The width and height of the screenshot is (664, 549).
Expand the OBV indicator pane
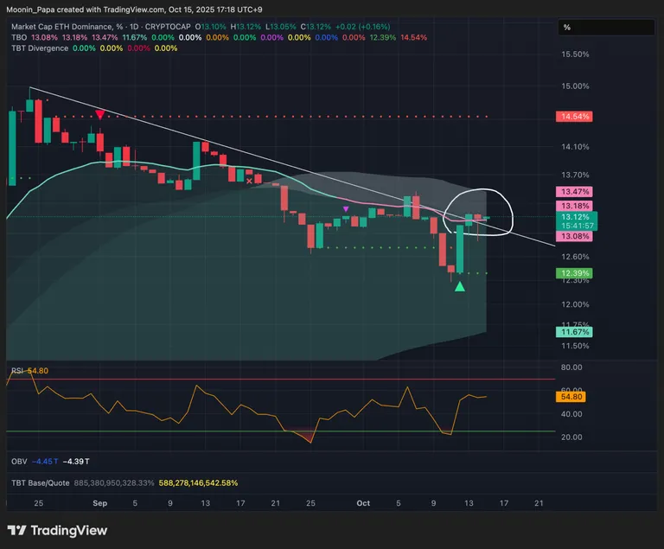pyautogui.click(x=20, y=462)
